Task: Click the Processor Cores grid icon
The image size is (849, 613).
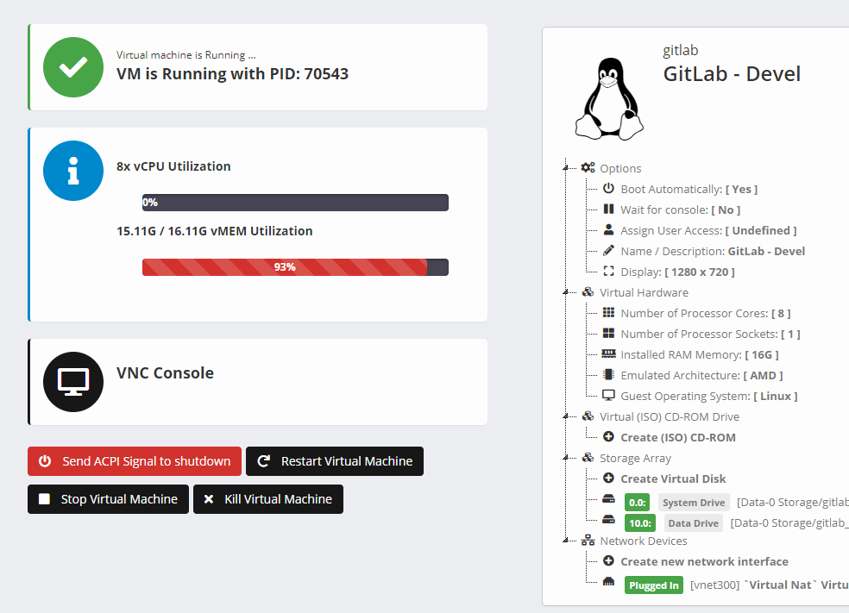Action: tap(608, 312)
